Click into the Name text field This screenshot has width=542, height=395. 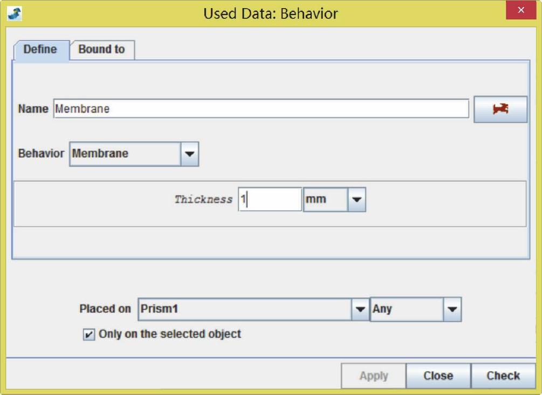click(261, 109)
